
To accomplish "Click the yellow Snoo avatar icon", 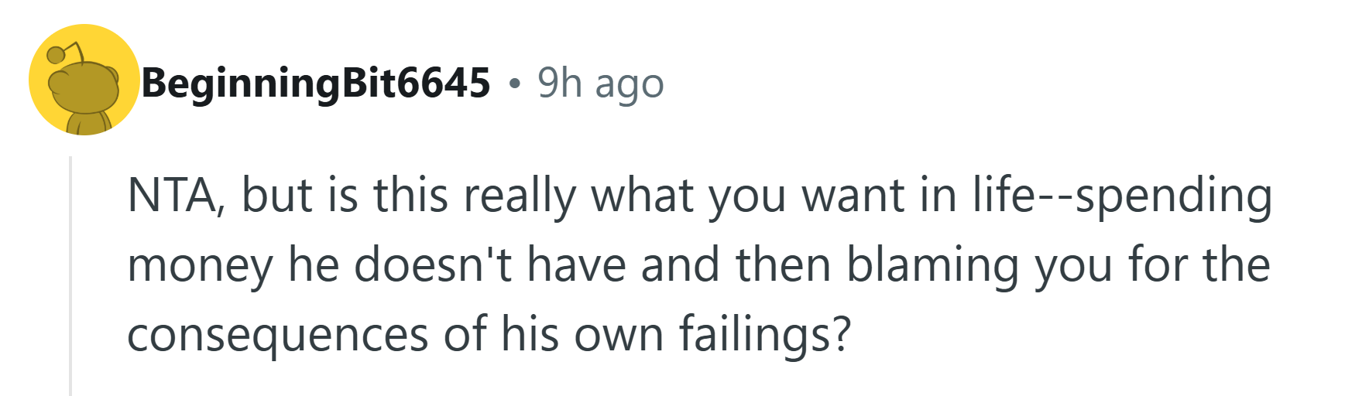I will pos(84,80).
